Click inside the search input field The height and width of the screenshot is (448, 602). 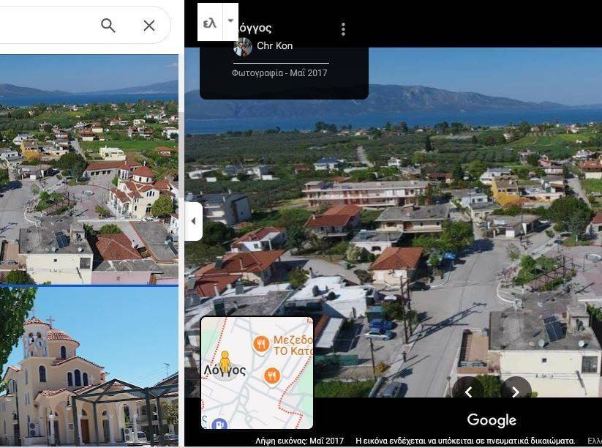coord(44,26)
